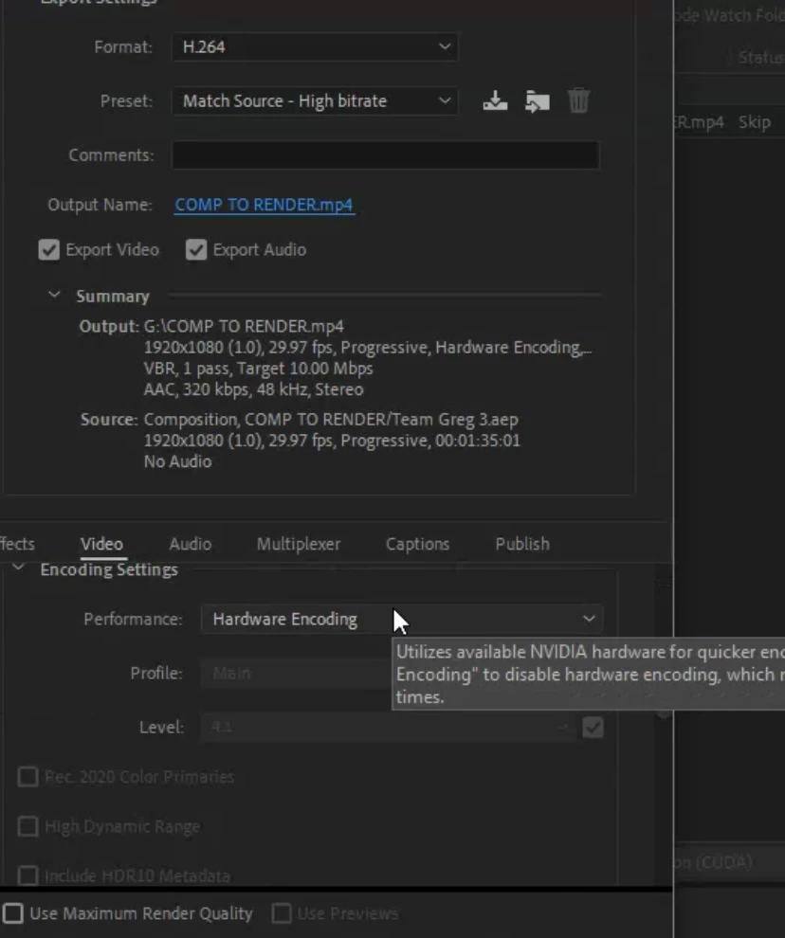Screen dimensions: 785x938
Task: Open the Level dropdown showing 4.1
Action: coord(388,728)
